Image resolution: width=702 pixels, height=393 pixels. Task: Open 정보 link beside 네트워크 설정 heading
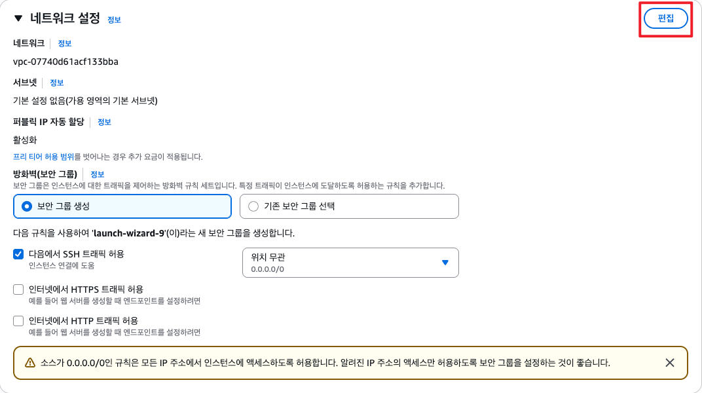pos(114,20)
